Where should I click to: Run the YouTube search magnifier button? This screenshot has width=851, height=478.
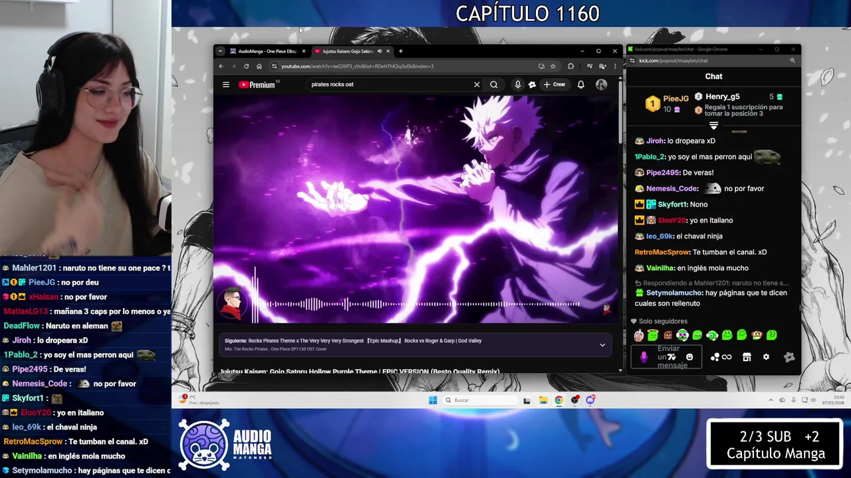click(494, 84)
